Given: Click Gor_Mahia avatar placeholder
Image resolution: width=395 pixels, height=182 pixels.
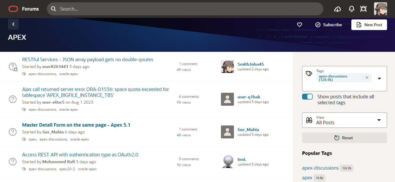Looking at the screenshot, I should pyautogui.click(x=227, y=132).
